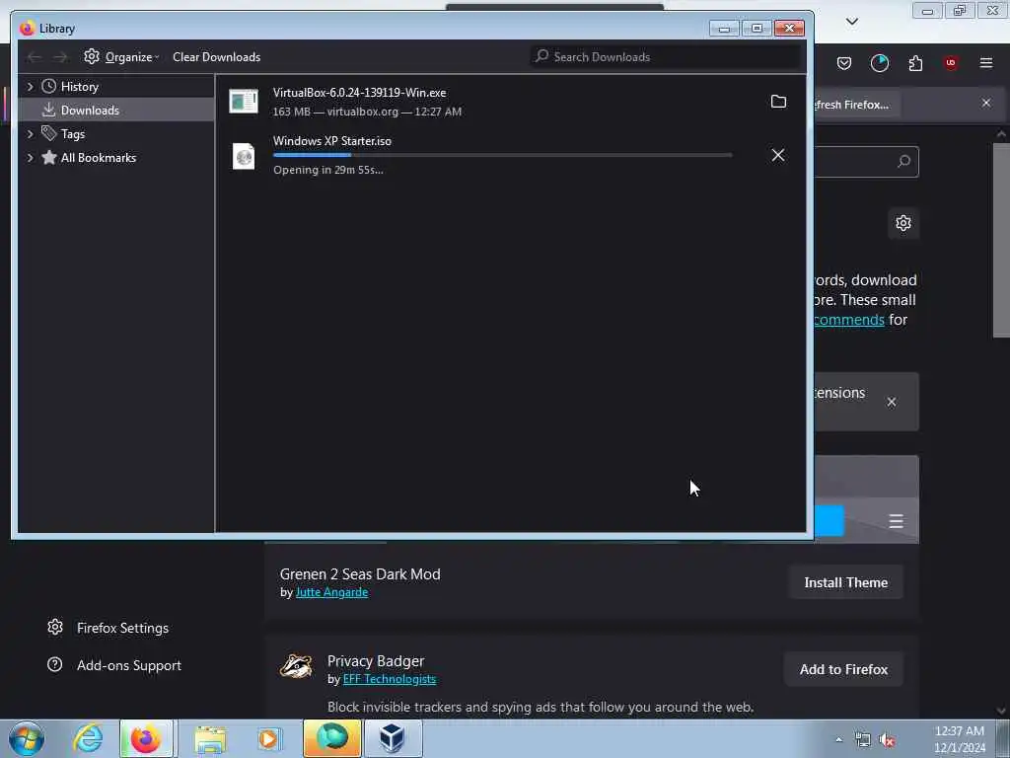Click the Windows XP Starter.iso progress bar
This screenshot has width=1010, height=758.
point(502,155)
